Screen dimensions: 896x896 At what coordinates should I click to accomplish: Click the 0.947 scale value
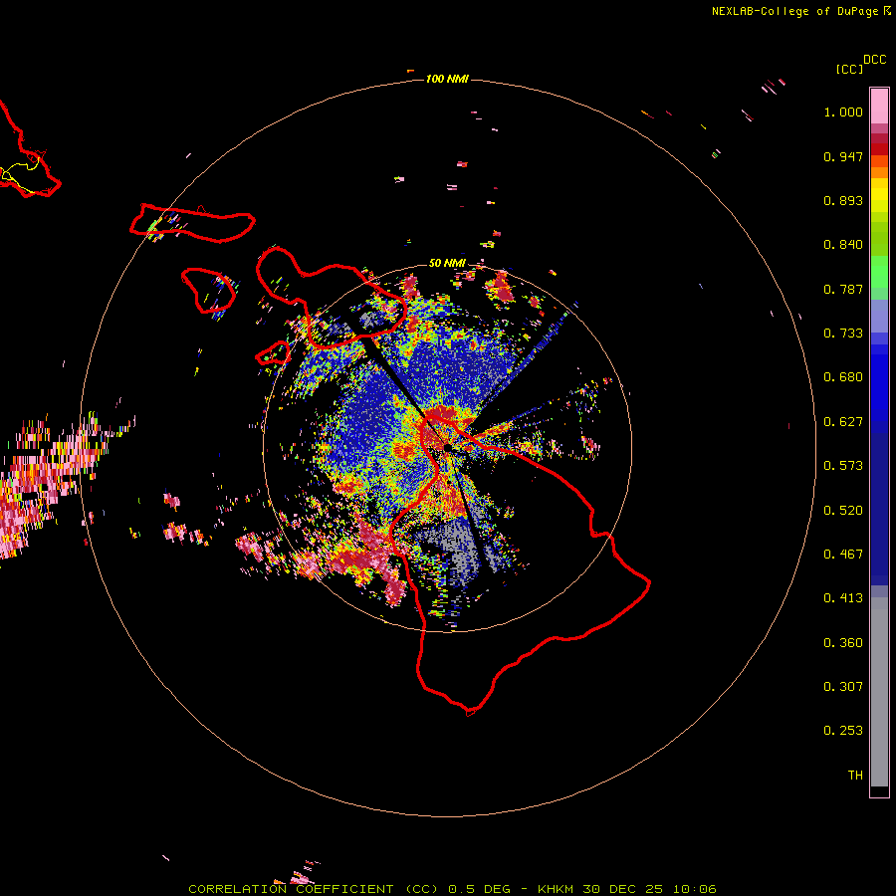click(843, 156)
